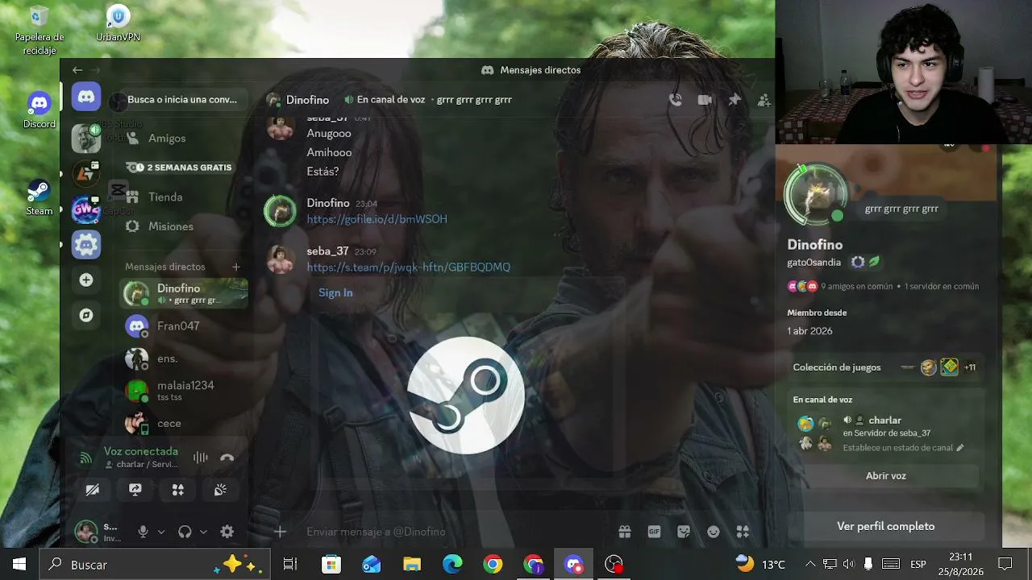The width and height of the screenshot is (1032, 580).
Task: Start an activity from voice panel
Action: pyautogui.click(x=178, y=490)
